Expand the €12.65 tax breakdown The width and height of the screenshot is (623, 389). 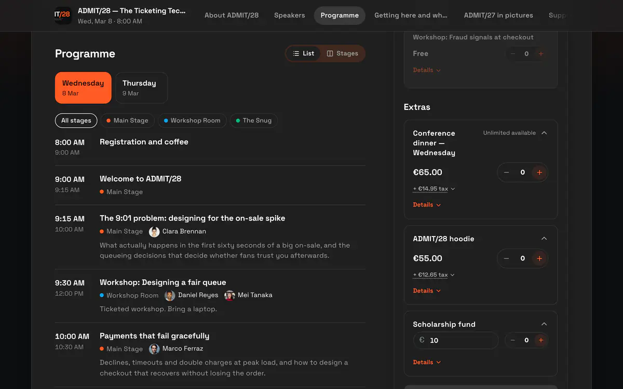[434, 275]
